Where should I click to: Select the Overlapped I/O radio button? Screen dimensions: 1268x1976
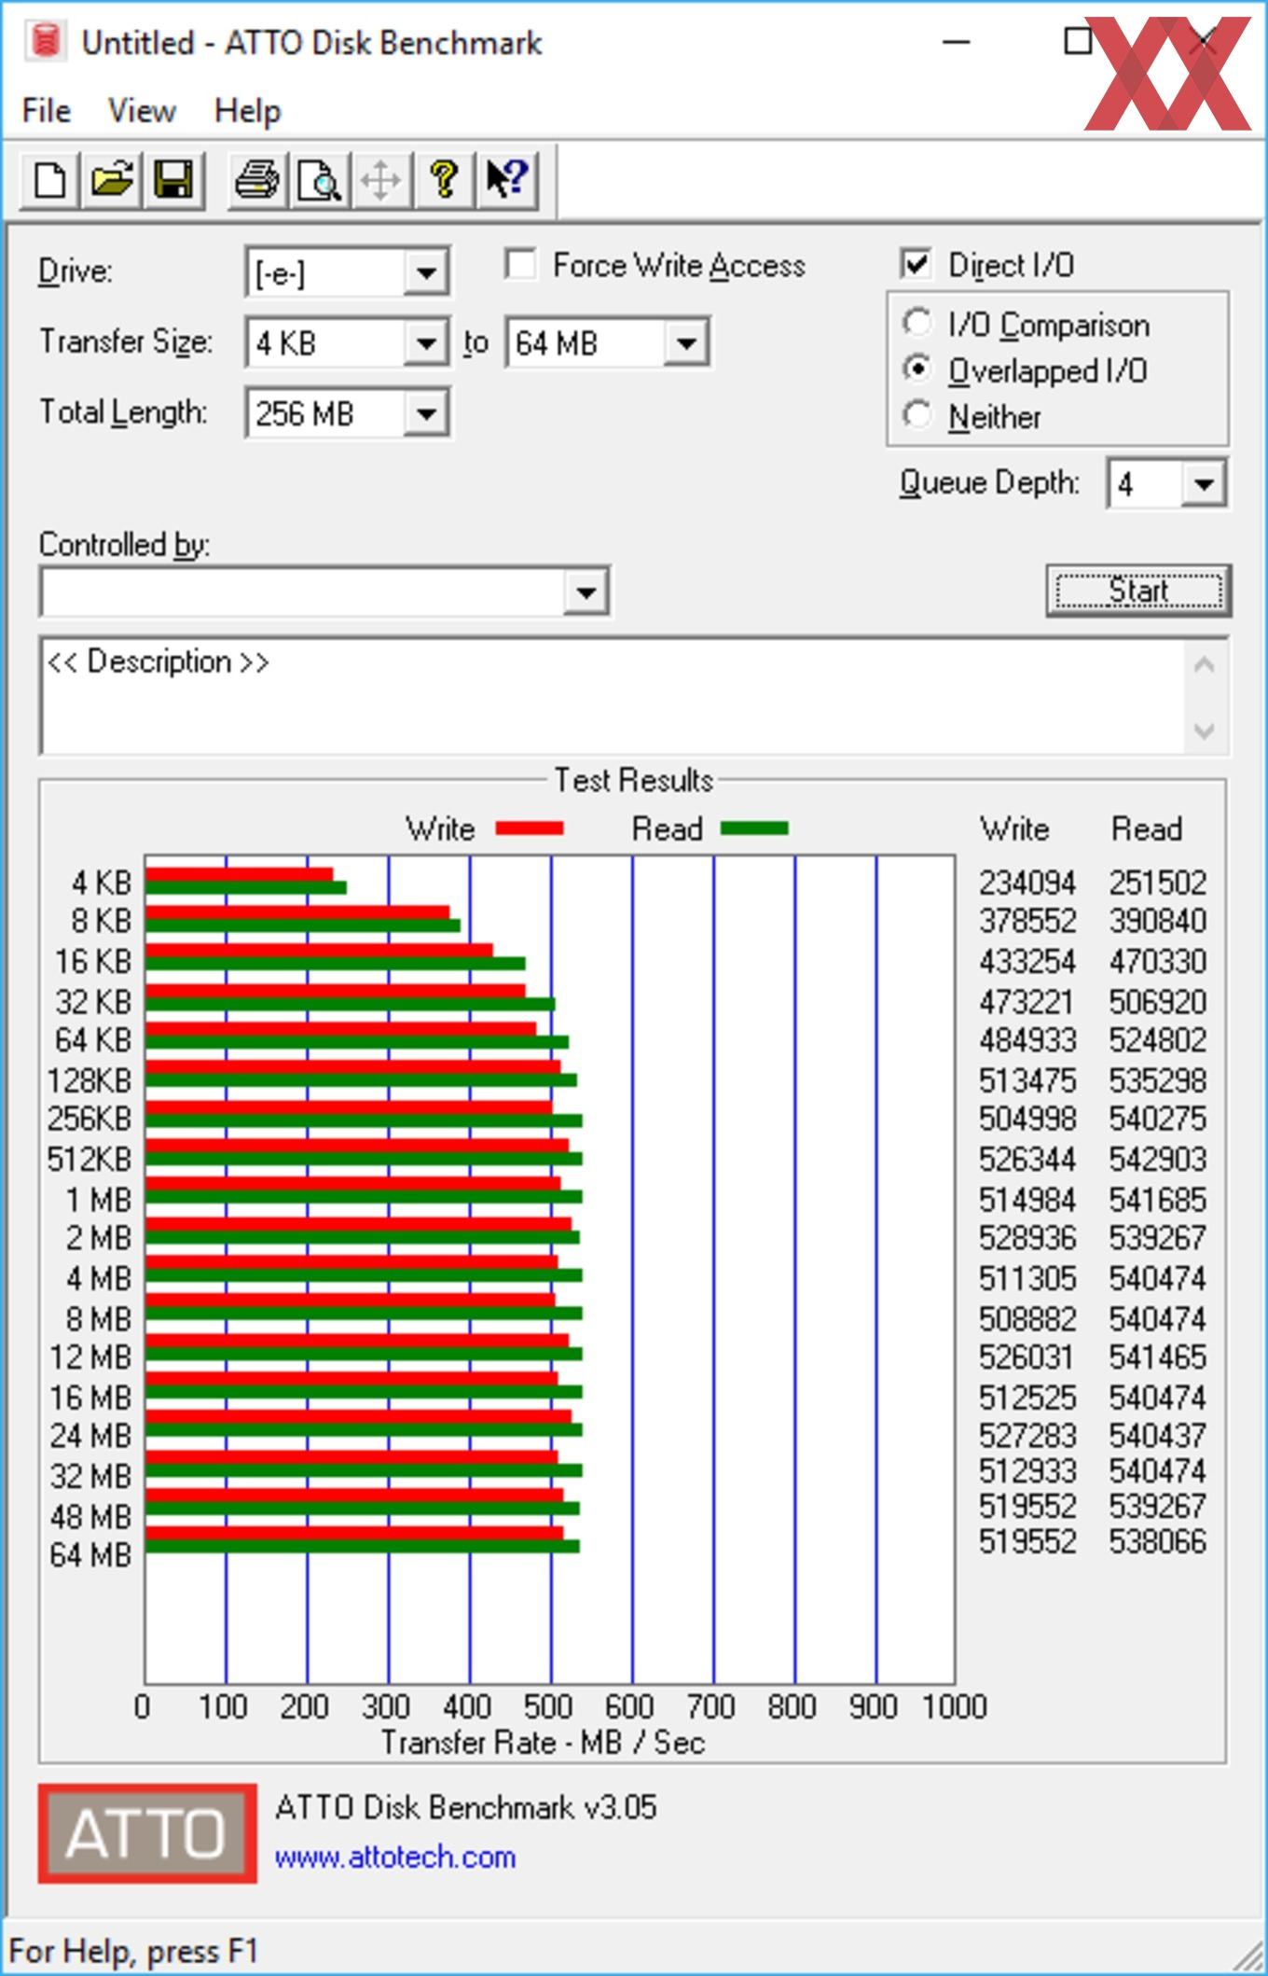917,369
